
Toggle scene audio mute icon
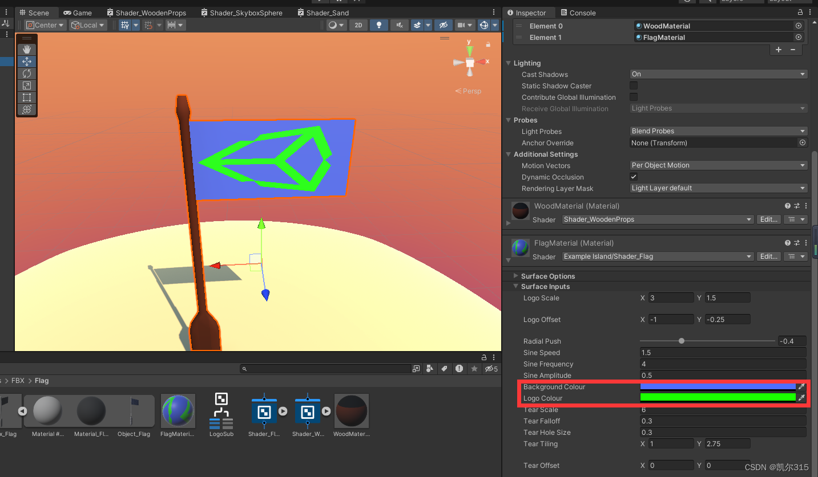(x=400, y=25)
